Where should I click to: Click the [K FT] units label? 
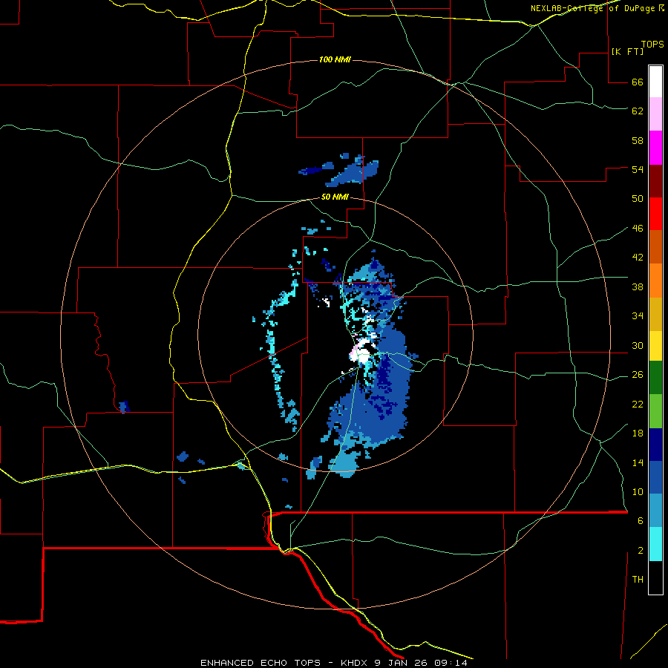coord(627,51)
